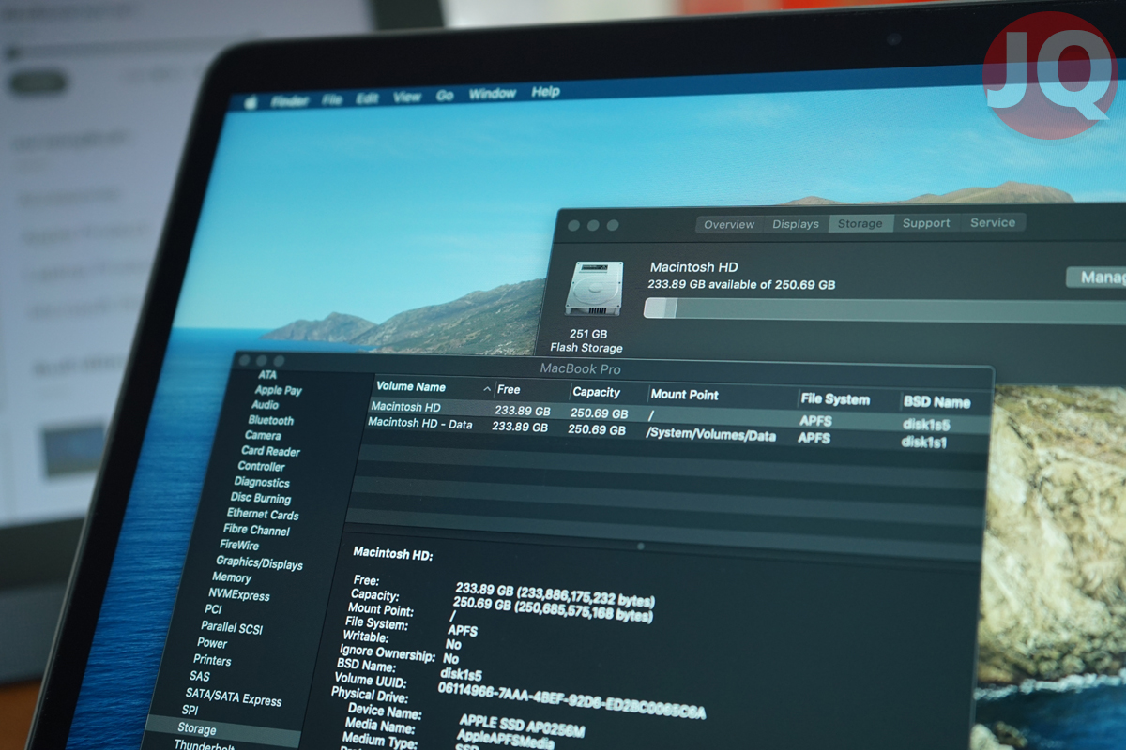This screenshot has width=1126, height=750.
Task: Click the 250,685,575,168 bytes capacity value
Action: point(583,610)
